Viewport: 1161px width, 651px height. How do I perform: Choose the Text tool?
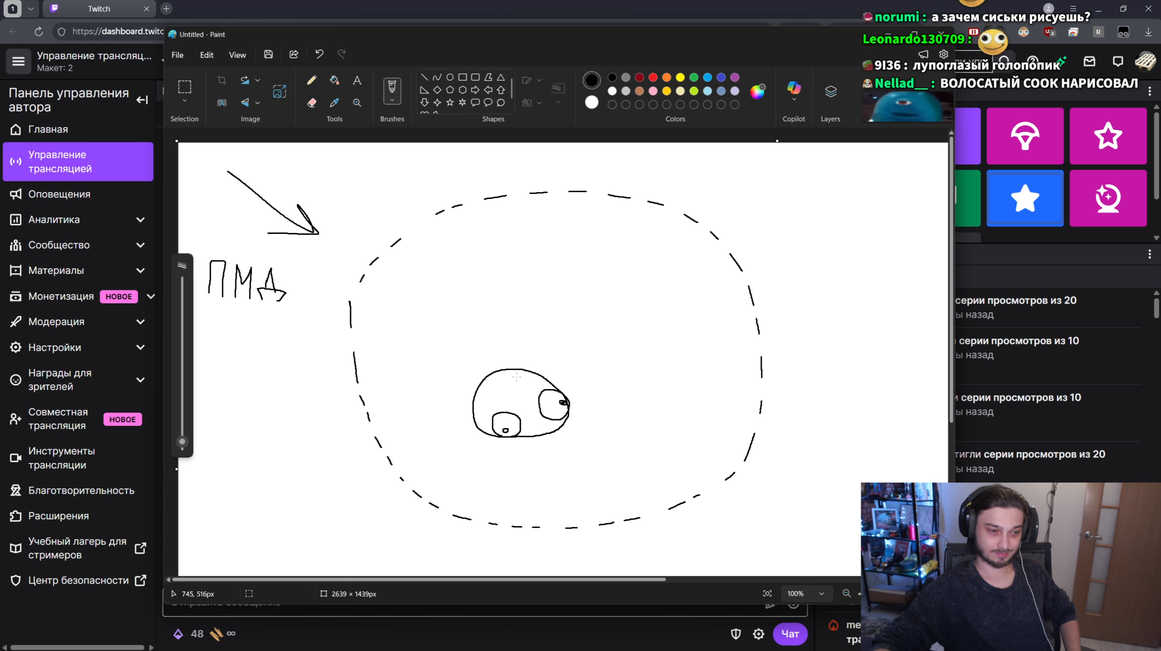[x=357, y=80]
